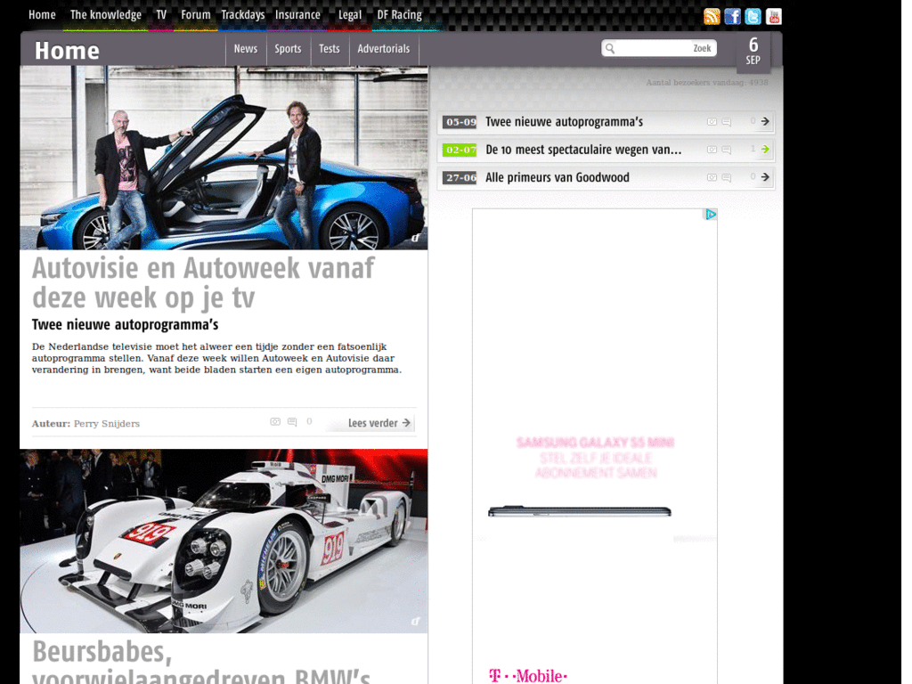
Task: Open The knowledge menu item
Action: pyautogui.click(x=106, y=15)
